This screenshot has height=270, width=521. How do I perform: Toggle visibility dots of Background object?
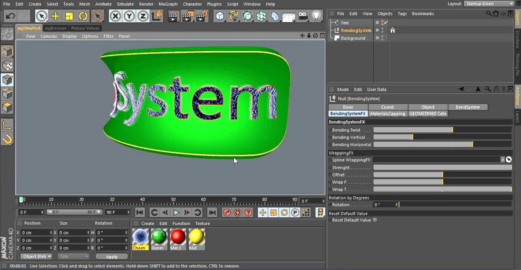pos(382,38)
